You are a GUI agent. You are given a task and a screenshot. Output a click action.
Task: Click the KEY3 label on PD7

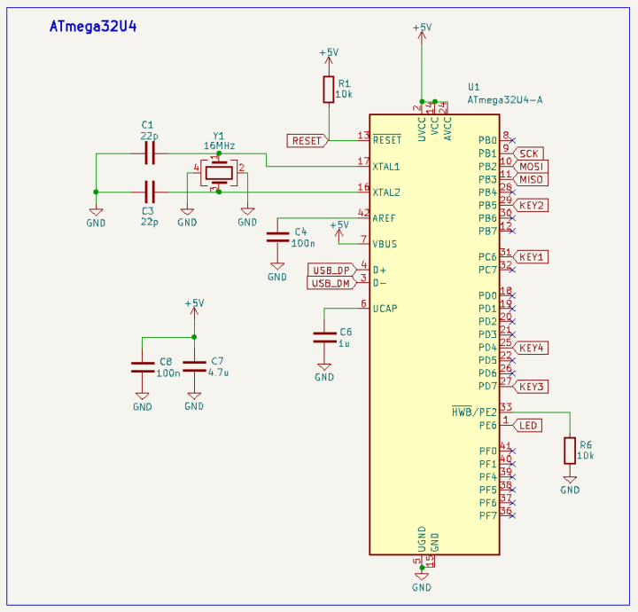coord(533,386)
